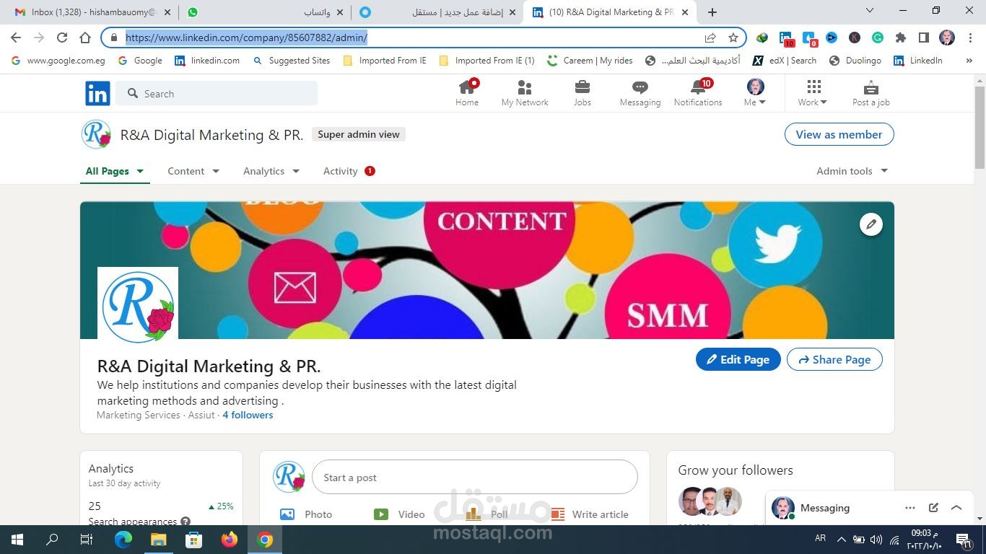Bookmark this page star icon
Screen dimensions: 986x554
click(x=733, y=38)
